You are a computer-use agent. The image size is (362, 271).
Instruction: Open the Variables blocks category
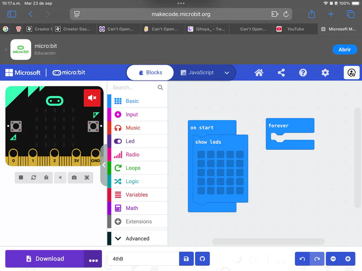pyautogui.click(x=138, y=194)
